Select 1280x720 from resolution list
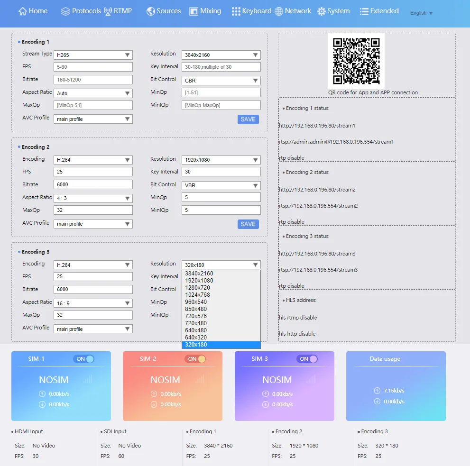The width and height of the screenshot is (470, 466). [x=197, y=288]
